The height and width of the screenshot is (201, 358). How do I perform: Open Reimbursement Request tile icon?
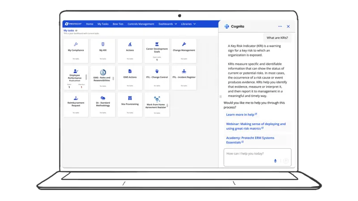click(76, 98)
